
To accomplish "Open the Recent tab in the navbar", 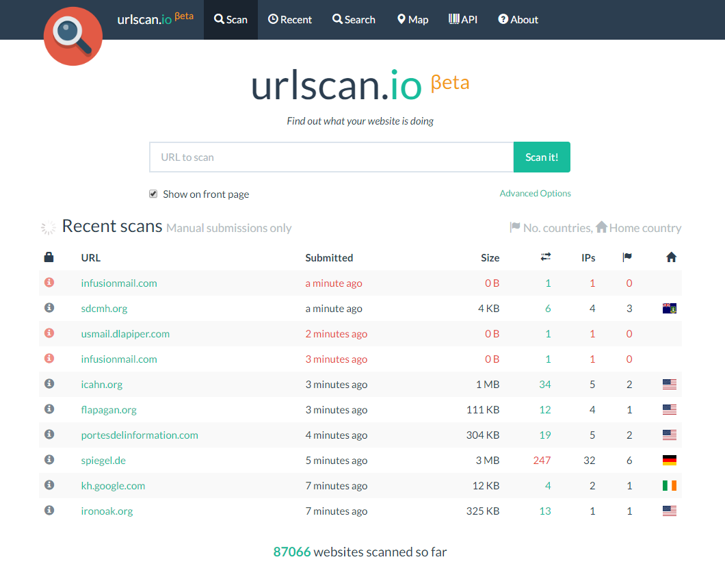I will click(290, 19).
